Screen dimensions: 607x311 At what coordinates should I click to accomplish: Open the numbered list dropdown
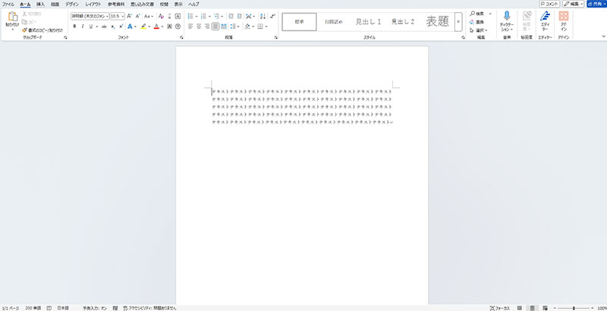point(209,16)
